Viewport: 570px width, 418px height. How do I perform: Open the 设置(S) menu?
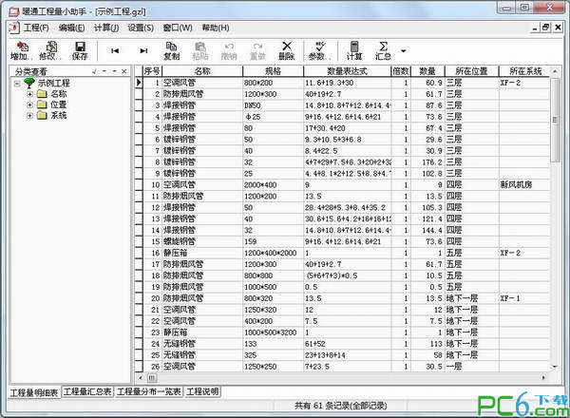[x=141, y=28]
